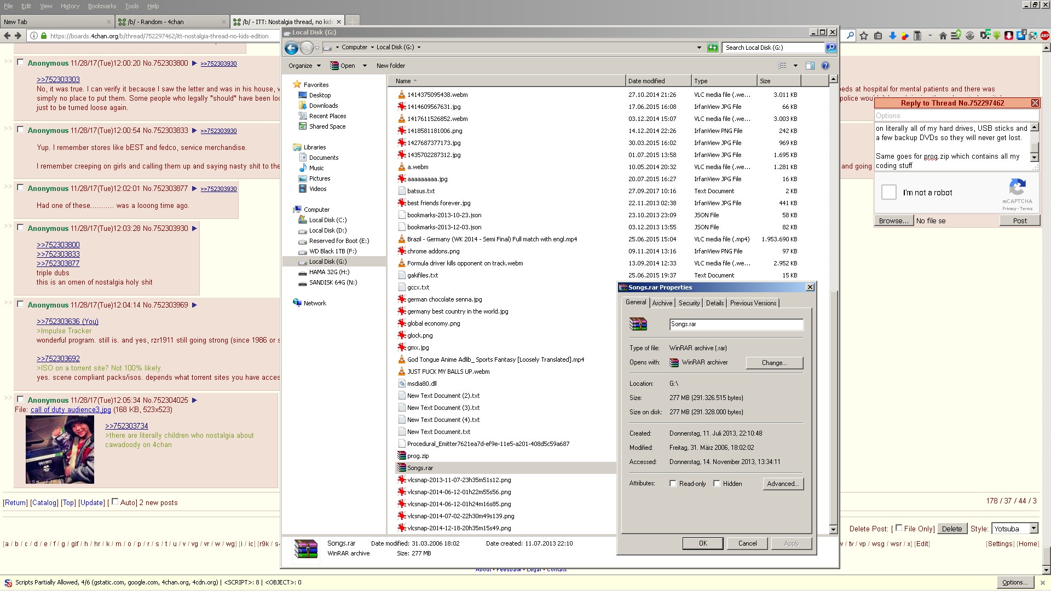Go to the Firefox home page
1051x591 pixels.
pos(943,36)
